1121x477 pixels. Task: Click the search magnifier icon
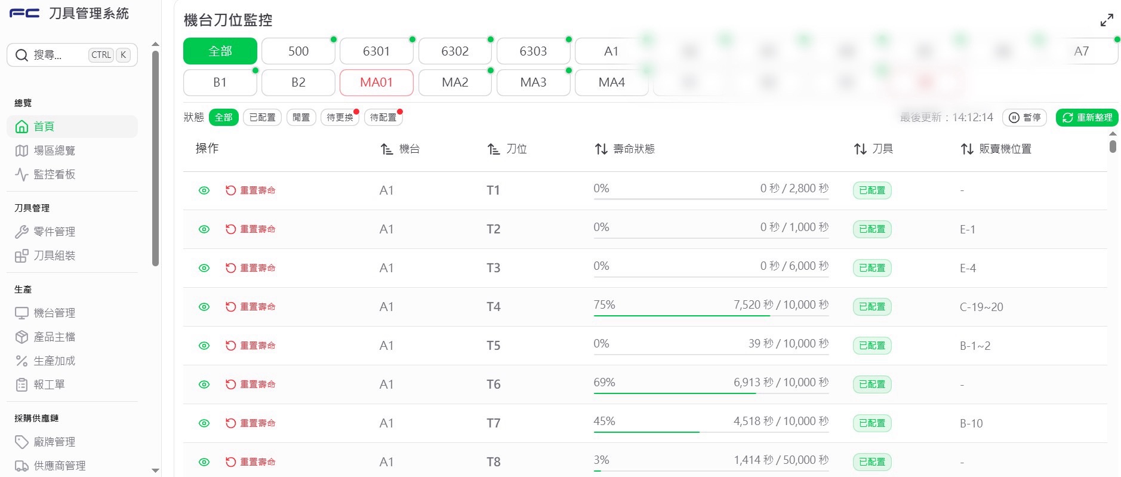21,55
